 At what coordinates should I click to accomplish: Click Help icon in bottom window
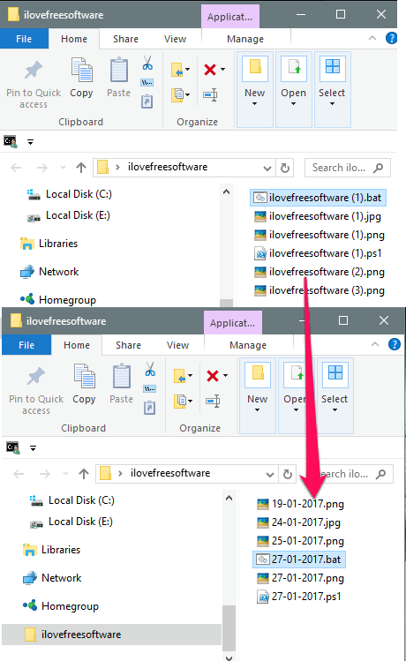[394, 344]
